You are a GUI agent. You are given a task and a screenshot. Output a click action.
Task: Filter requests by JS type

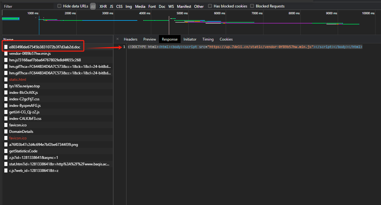pyautogui.click(x=111, y=6)
